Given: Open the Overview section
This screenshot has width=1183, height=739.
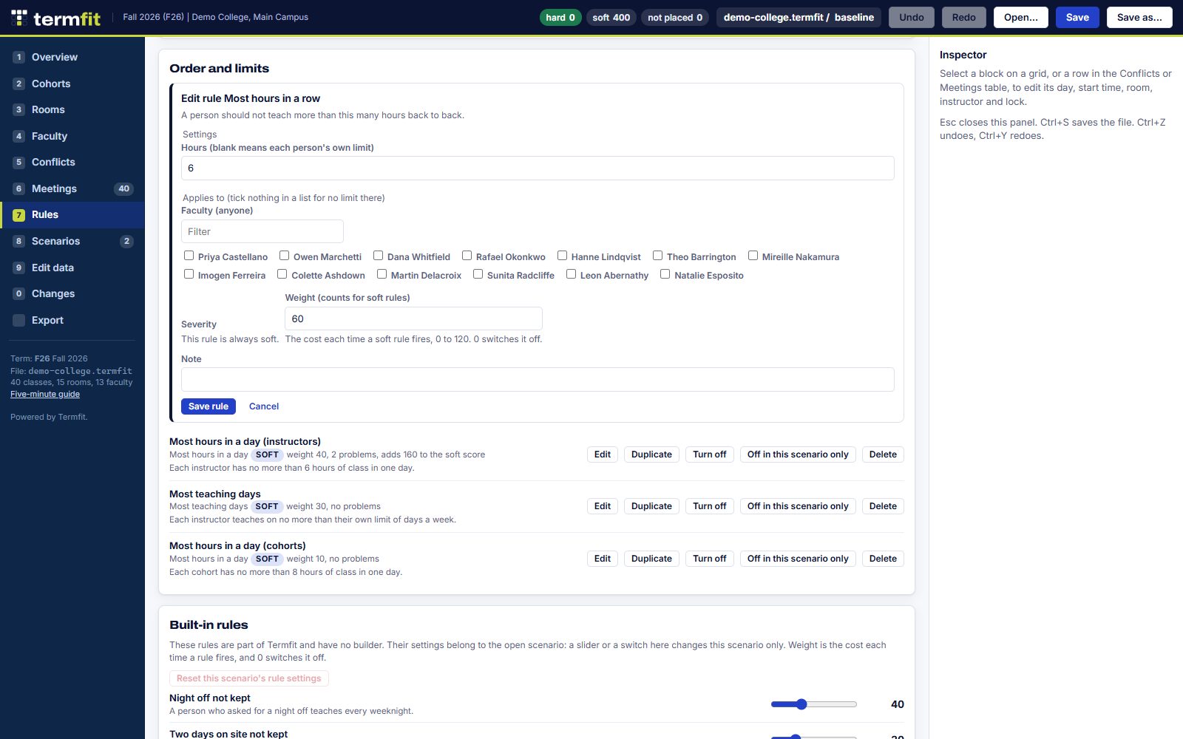Looking at the screenshot, I should point(72,57).
